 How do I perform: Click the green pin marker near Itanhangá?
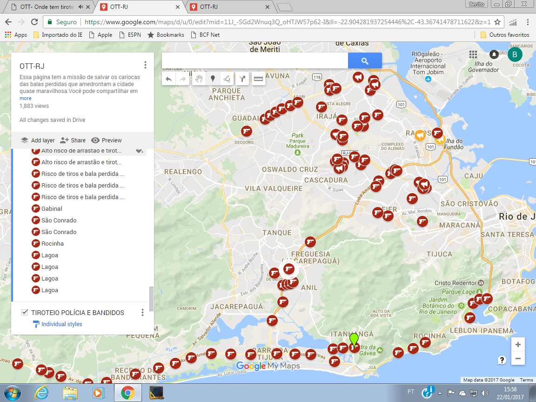pyautogui.click(x=354, y=340)
